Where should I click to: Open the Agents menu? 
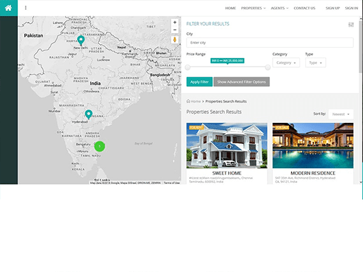(x=280, y=8)
